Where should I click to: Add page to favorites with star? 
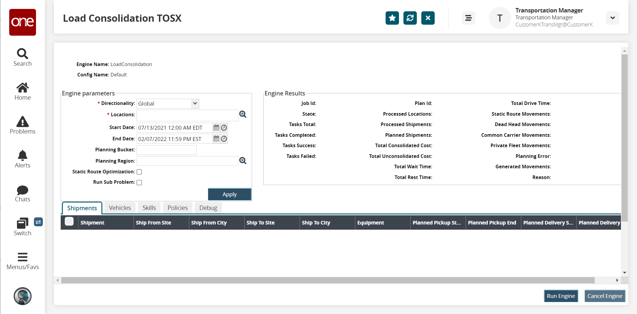point(392,18)
